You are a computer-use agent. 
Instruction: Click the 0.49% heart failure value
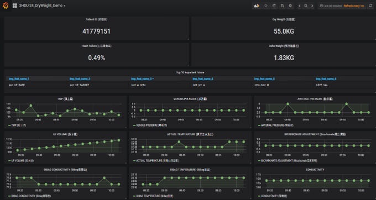tap(96, 57)
